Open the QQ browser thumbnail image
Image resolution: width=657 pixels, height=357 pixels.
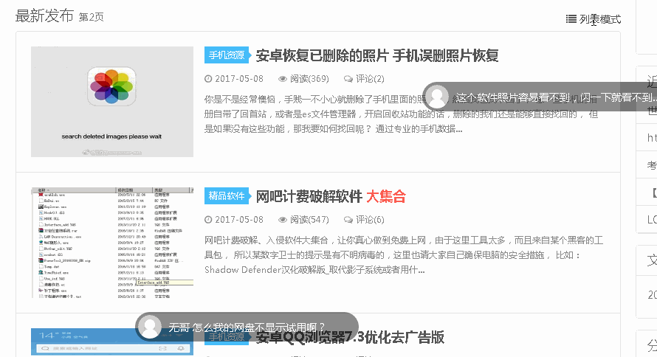(x=112, y=342)
